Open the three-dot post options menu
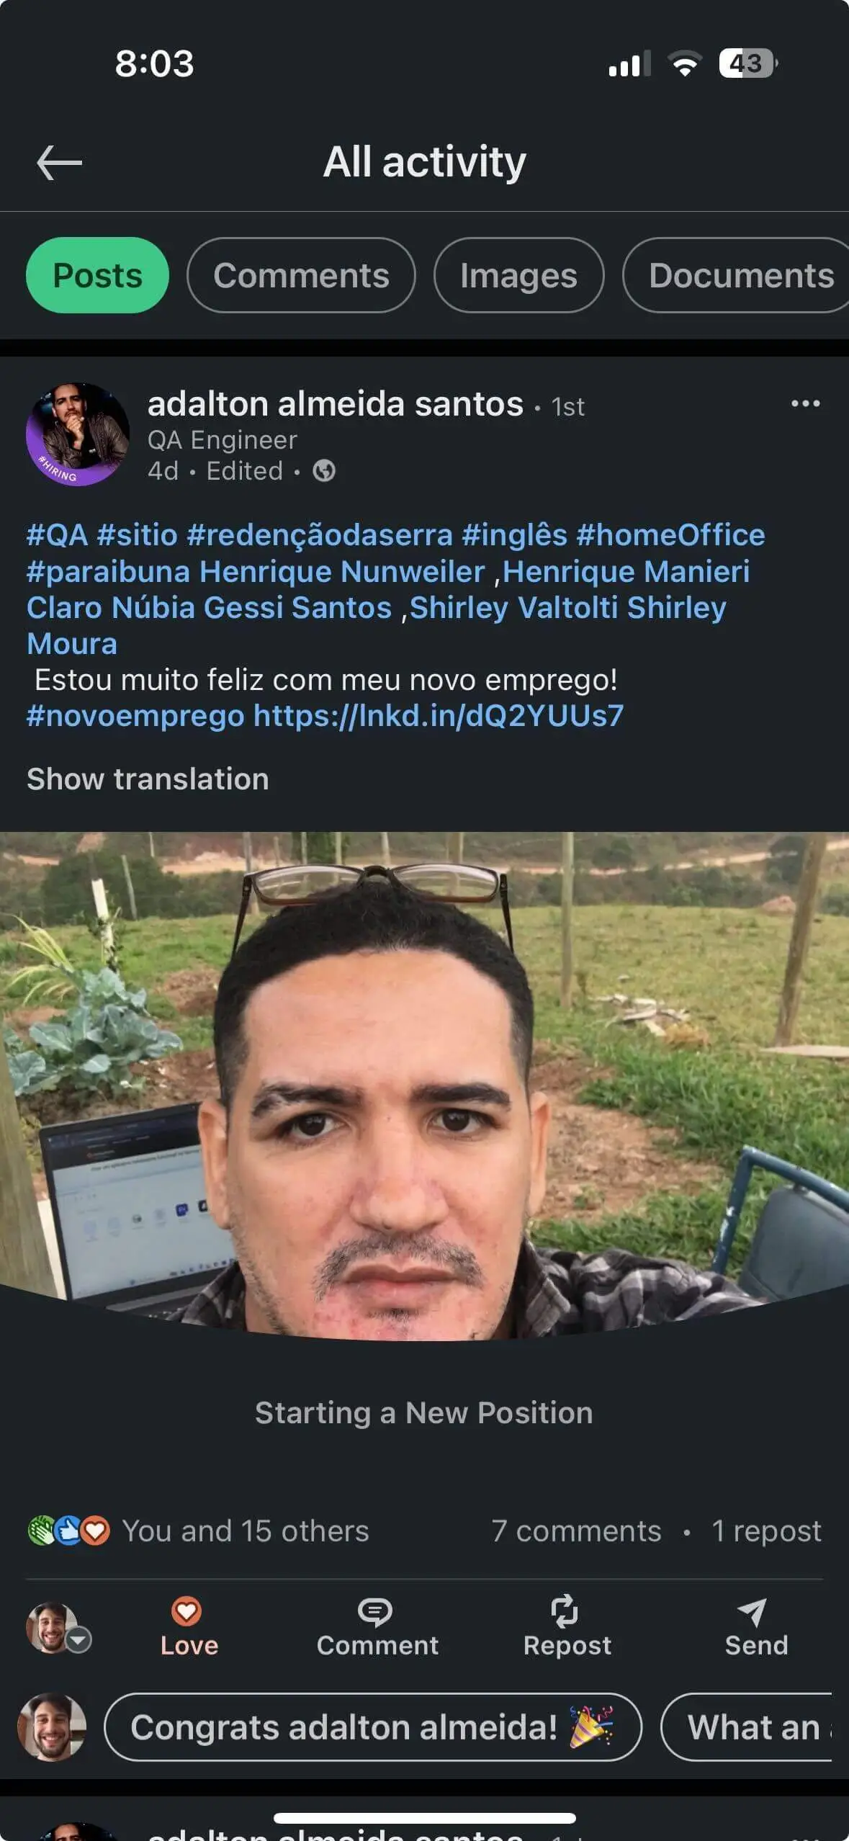Image resolution: width=849 pixels, height=1841 pixels. [x=805, y=403]
